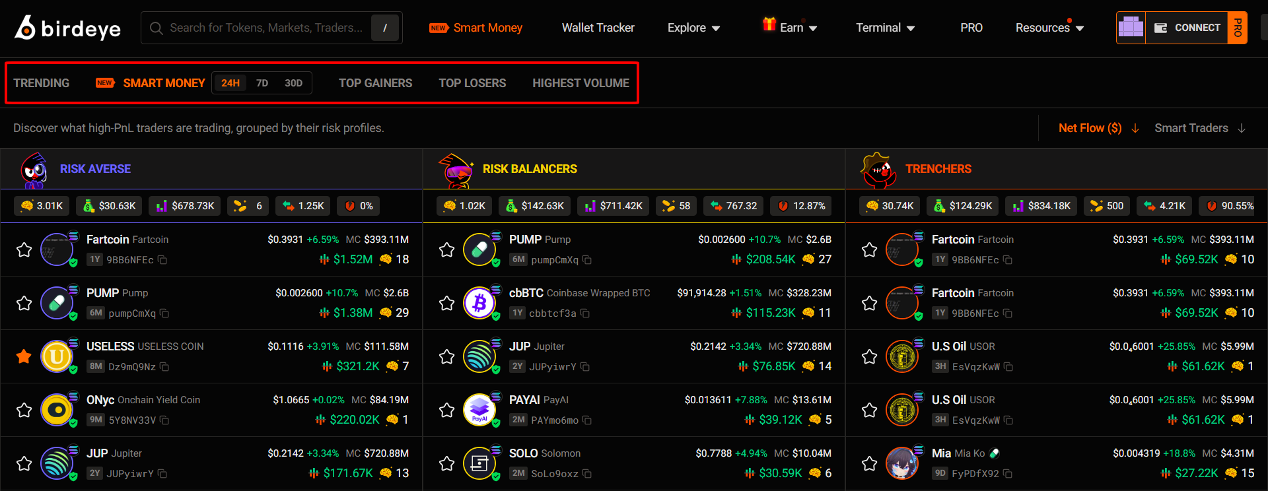Favorite PAYAI token star
1268x491 pixels.
click(x=447, y=410)
